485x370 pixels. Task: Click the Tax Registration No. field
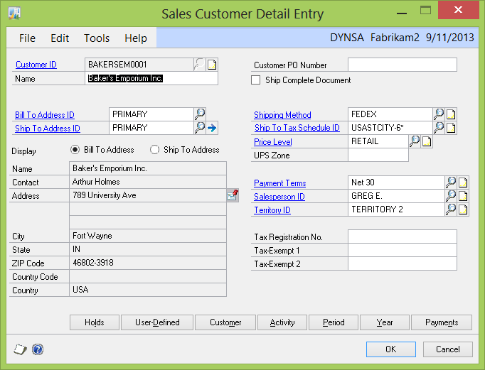tap(402, 237)
